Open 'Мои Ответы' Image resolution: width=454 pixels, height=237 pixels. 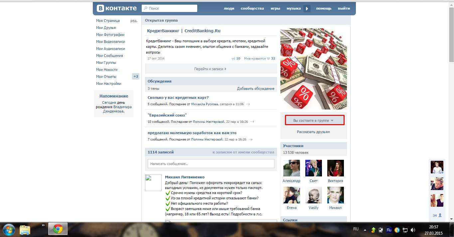[x=106, y=77]
